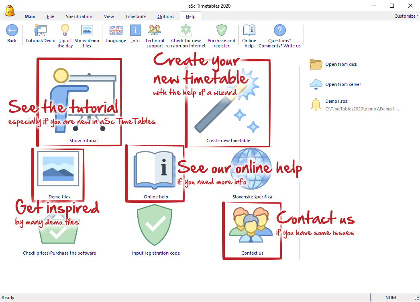Viewport: 420px width, 302px height.
Task: Click the Open from server link text
Action: tap(343, 84)
